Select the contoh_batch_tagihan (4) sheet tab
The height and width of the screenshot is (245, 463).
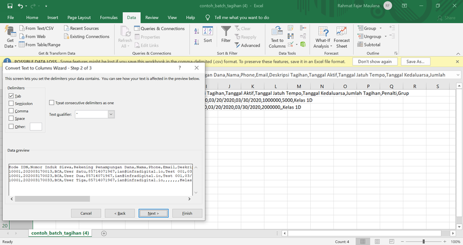[x=60, y=233]
